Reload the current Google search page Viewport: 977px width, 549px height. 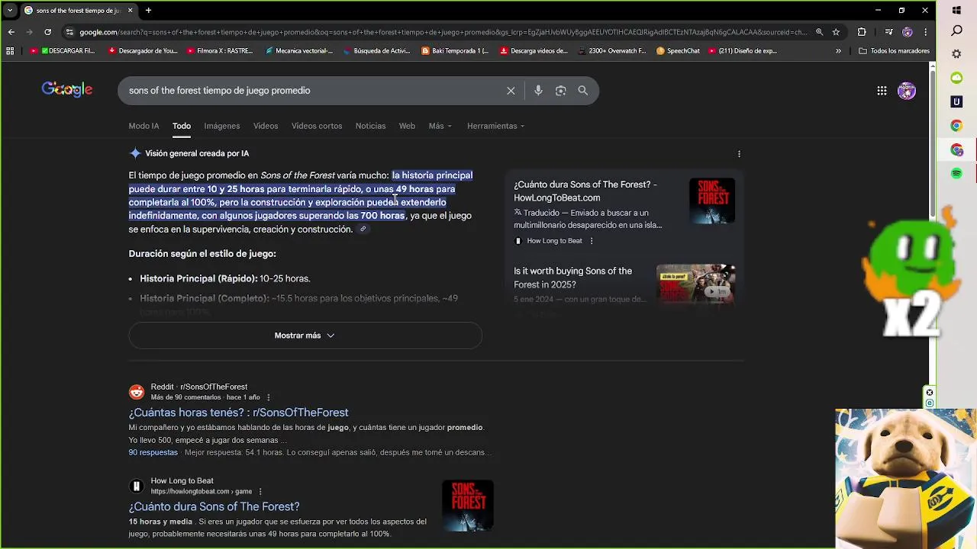point(47,32)
